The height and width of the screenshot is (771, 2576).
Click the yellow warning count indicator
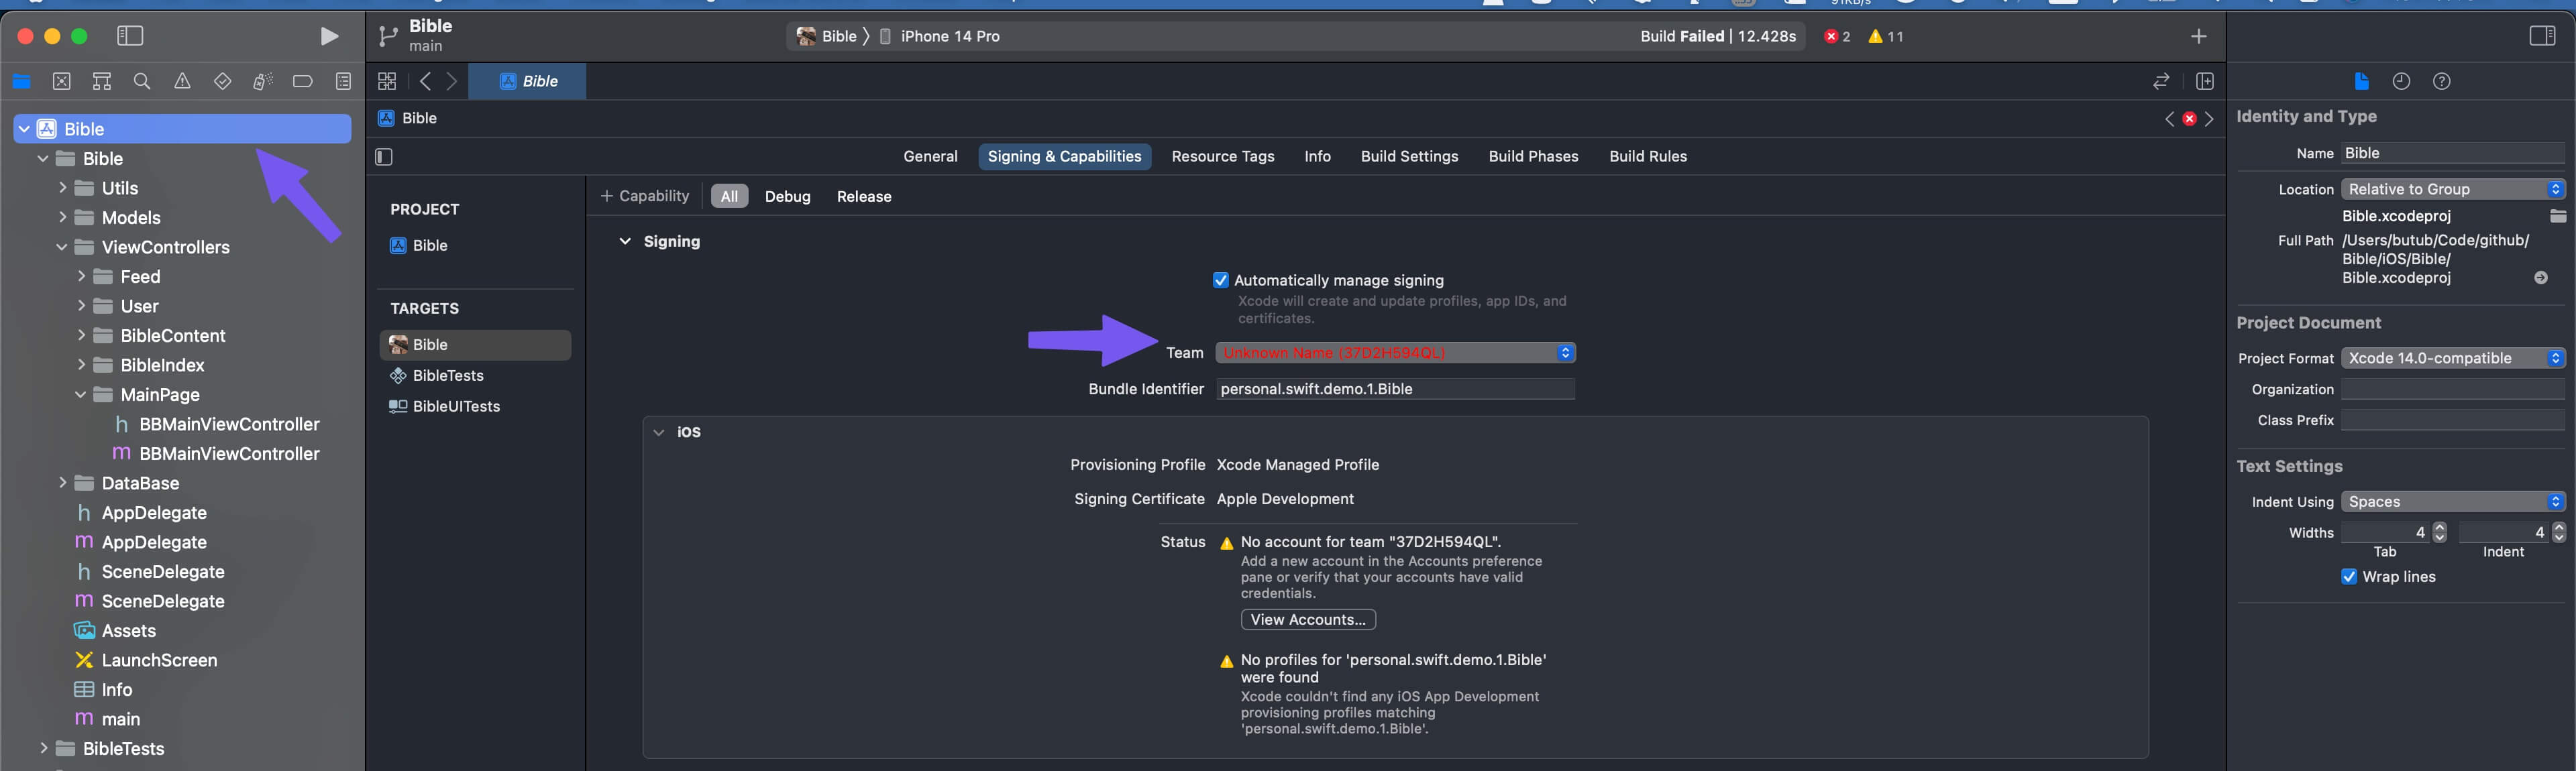point(1885,36)
